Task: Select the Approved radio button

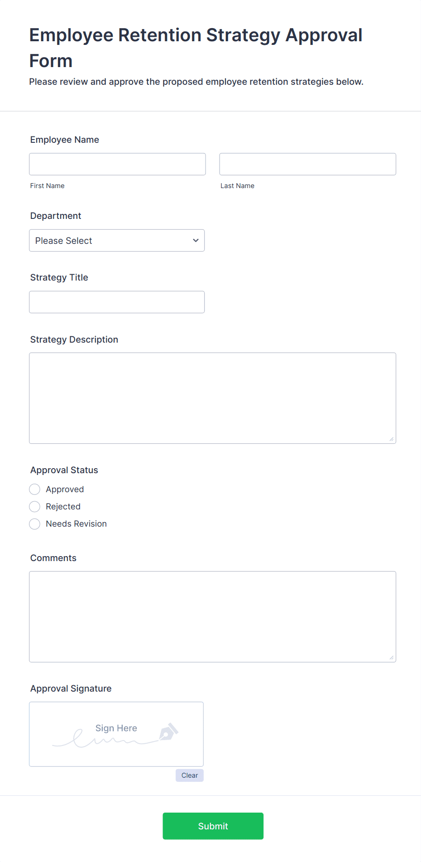Action: (35, 489)
